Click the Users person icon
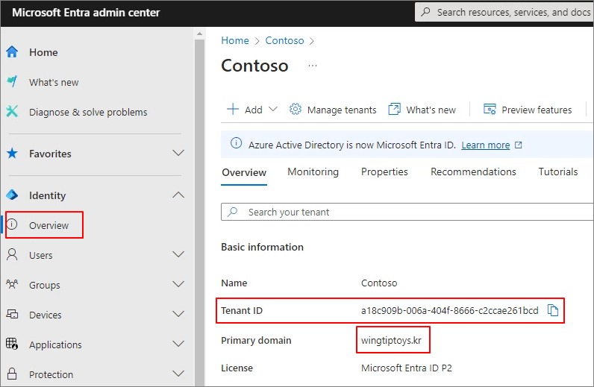This screenshot has width=594, height=387. pyautogui.click(x=12, y=254)
